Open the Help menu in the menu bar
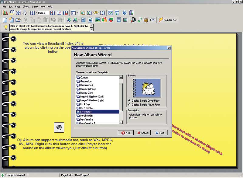The width and height of the screenshot is (243, 178). (50, 6)
